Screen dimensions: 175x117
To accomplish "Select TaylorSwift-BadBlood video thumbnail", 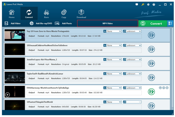I will (x=15, y=77).
